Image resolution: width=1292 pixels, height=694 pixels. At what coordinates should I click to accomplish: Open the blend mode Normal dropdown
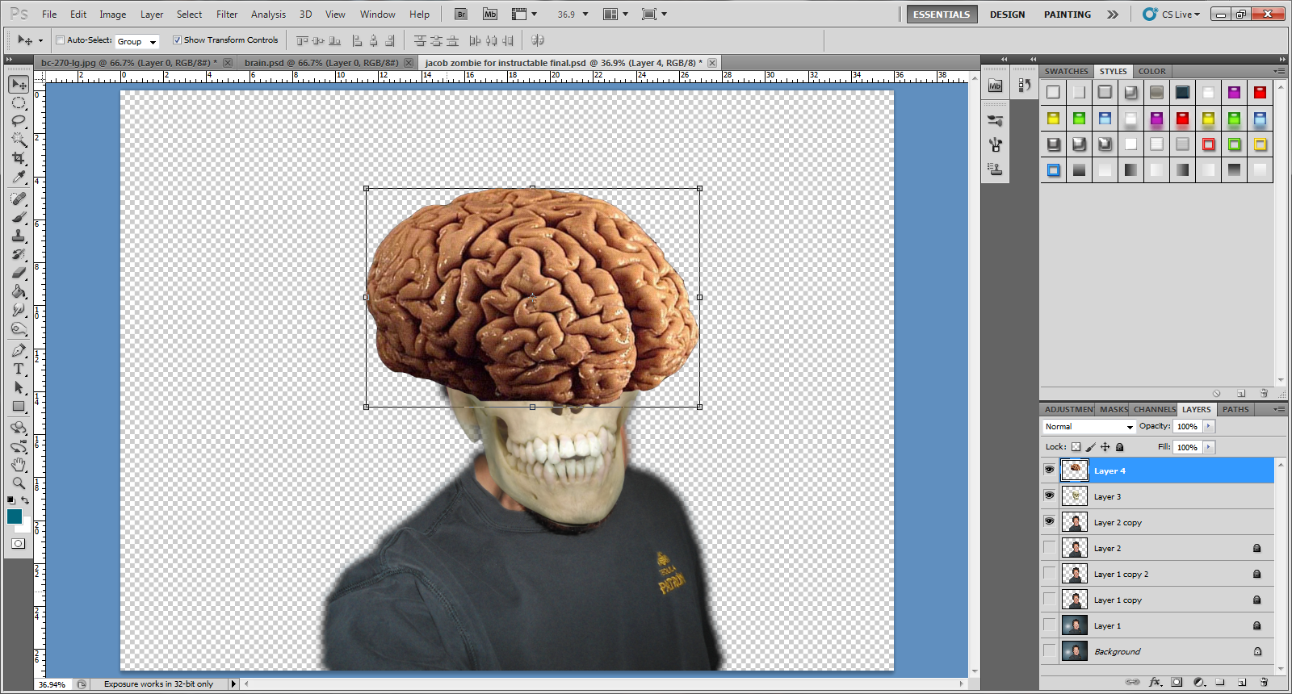coord(1089,426)
